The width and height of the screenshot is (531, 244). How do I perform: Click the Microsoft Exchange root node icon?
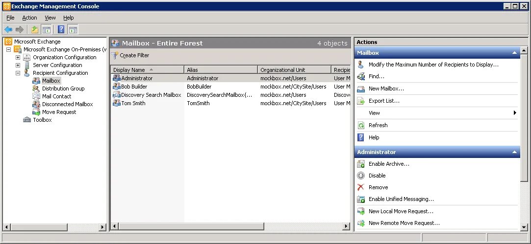coord(8,42)
